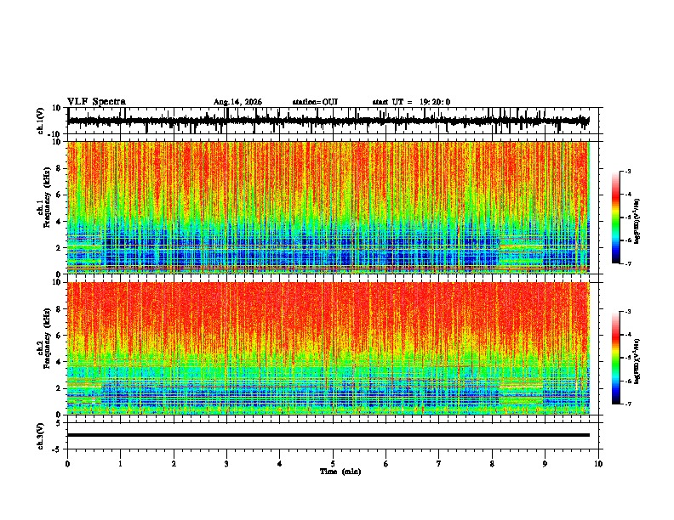Click the "6" kHz tick of ch.1 spectrogram
This screenshot has height=520, width=674.
point(60,195)
